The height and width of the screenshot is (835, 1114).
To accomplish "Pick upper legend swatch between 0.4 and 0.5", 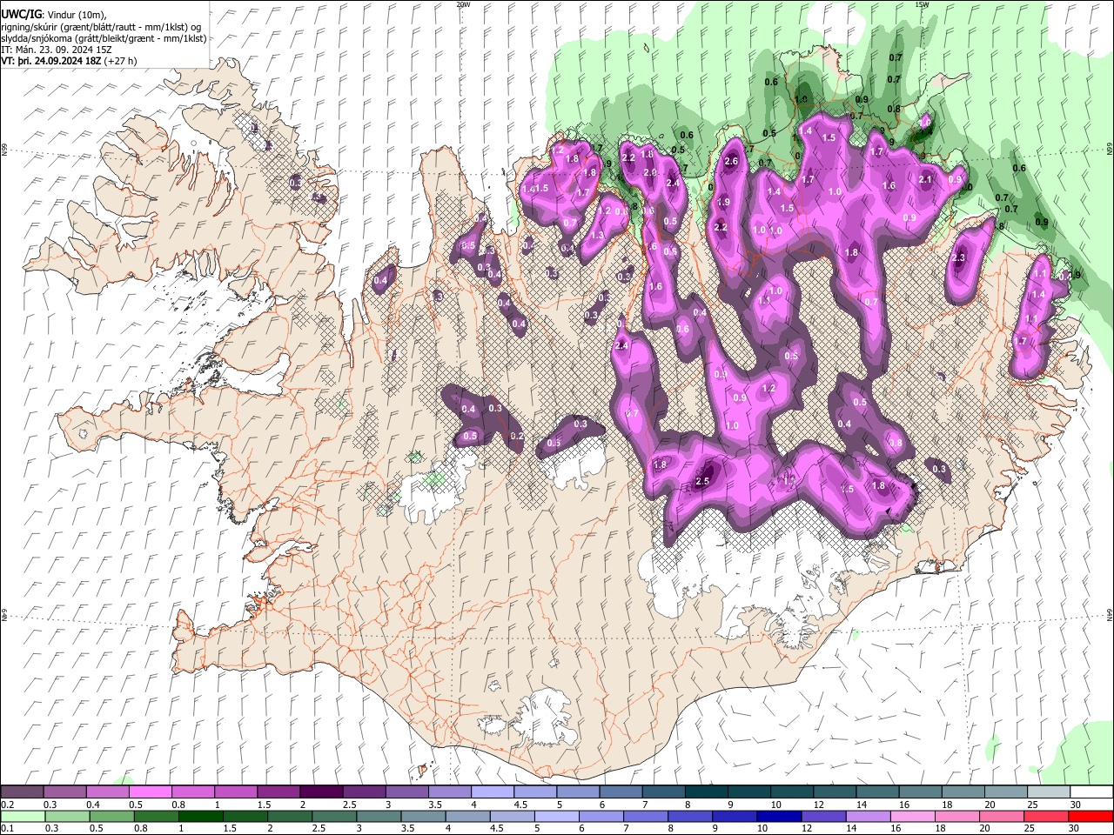I will coord(107,792).
